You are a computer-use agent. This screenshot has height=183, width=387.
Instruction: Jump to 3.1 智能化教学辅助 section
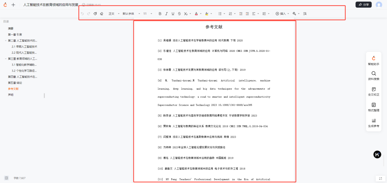click(x=24, y=65)
